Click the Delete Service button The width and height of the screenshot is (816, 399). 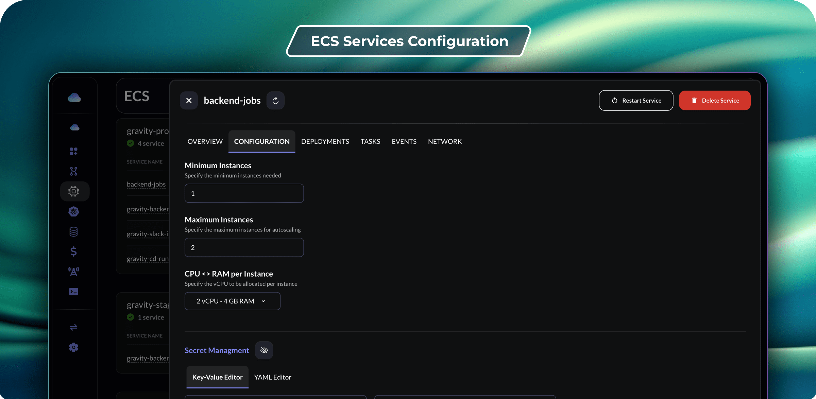pos(714,100)
